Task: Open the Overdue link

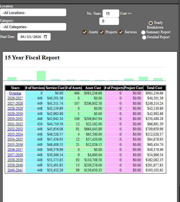Action: [15, 93]
